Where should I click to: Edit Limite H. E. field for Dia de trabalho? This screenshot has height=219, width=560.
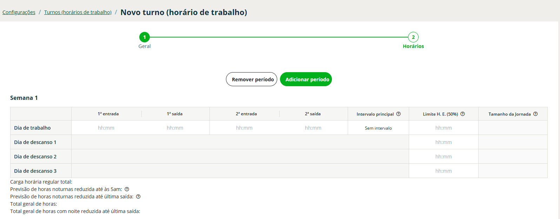point(444,128)
